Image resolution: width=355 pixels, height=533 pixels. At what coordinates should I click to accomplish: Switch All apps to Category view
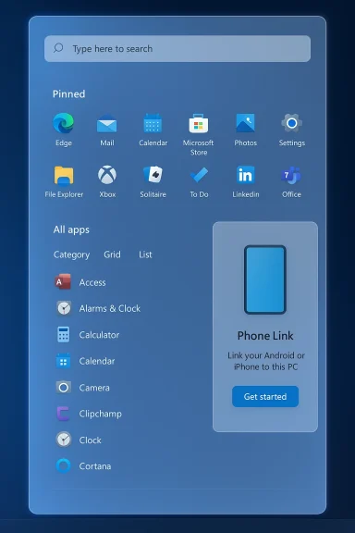click(72, 254)
